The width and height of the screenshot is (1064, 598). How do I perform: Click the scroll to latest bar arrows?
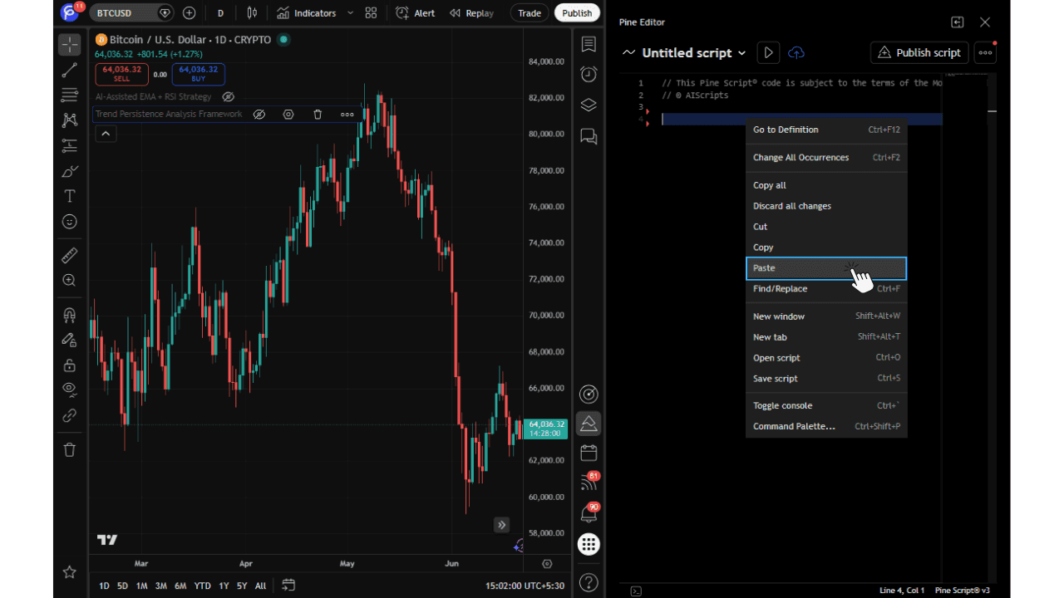[501, 524]
